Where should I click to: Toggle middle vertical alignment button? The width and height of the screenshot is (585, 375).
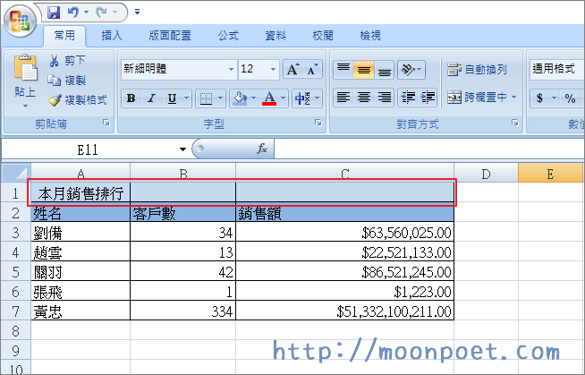(364, 69)
